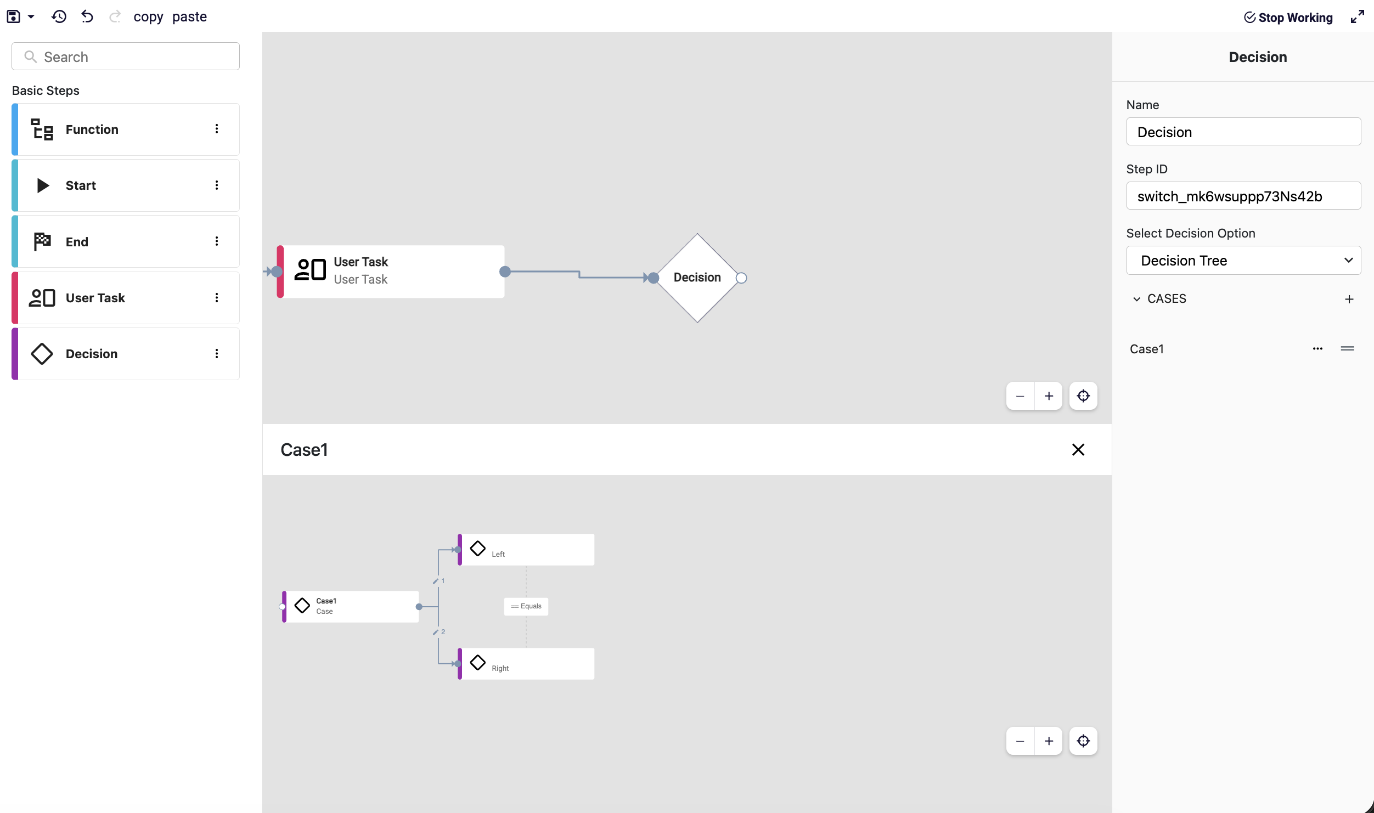Collapse the CASES section

tap(1137, 299)
